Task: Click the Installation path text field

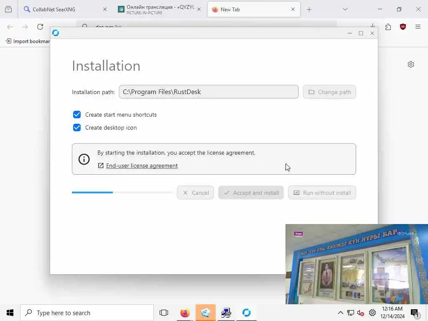Action: pos(209,92)
